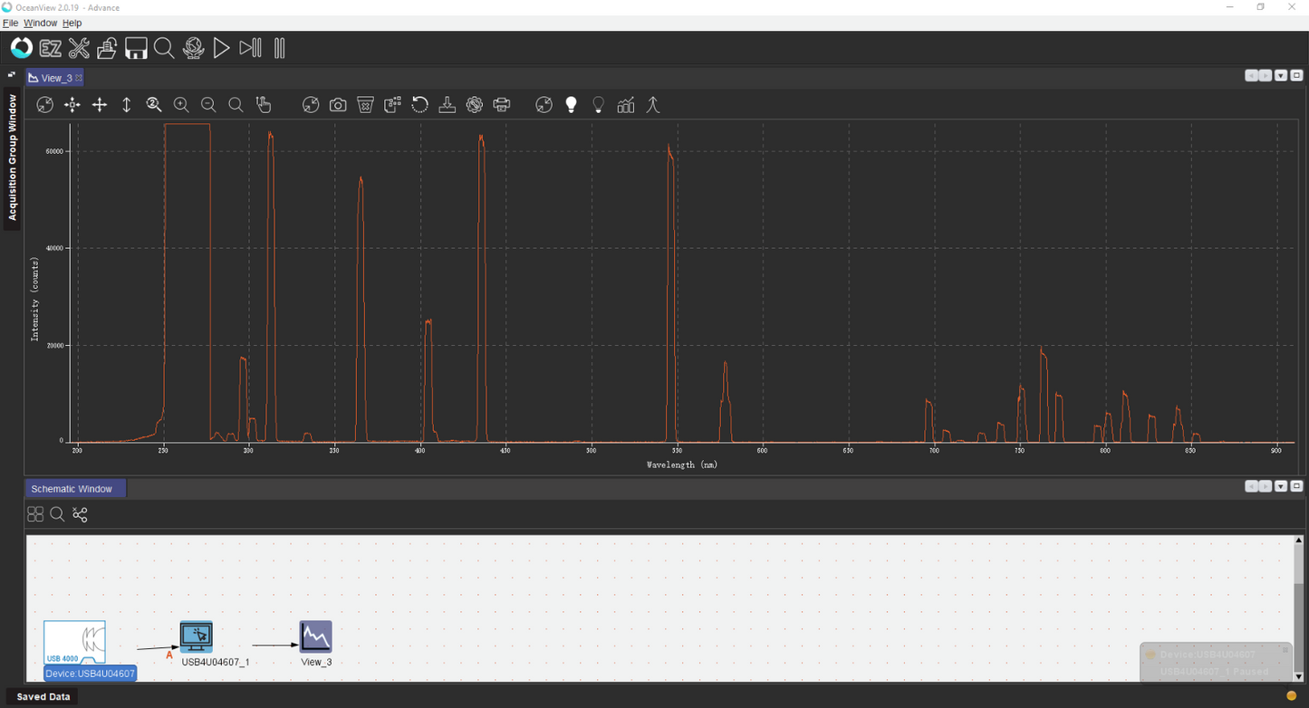Click the small restore icon above the side tab
Screen dimensions: 1309x708
pos(12,75)
